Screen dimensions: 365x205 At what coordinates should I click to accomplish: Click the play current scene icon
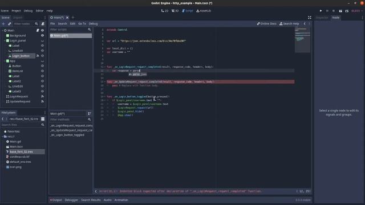(340, 11)
